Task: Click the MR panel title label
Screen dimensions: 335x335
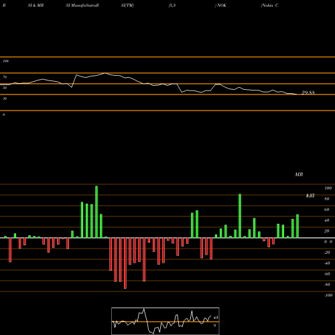Action: [x=299, y=174]
